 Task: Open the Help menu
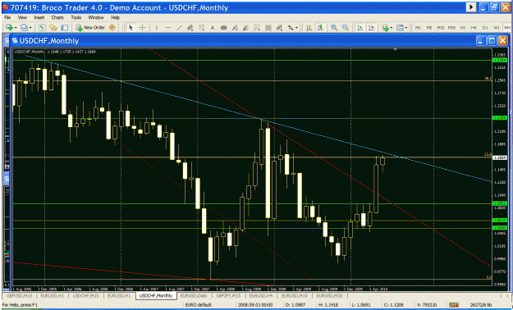tap(115, 17)
